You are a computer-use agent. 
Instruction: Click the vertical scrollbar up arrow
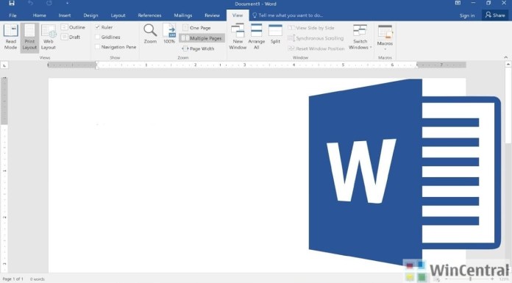508,65
